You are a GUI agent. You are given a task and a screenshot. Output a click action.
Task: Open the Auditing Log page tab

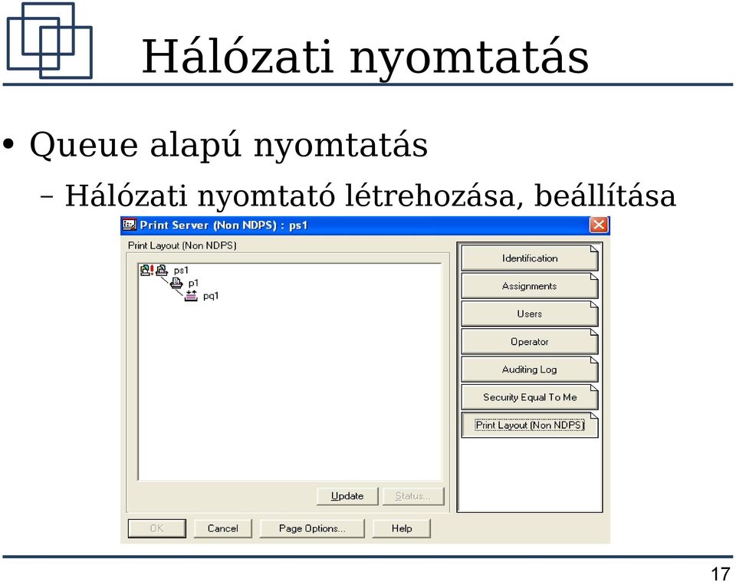point(530,370)
